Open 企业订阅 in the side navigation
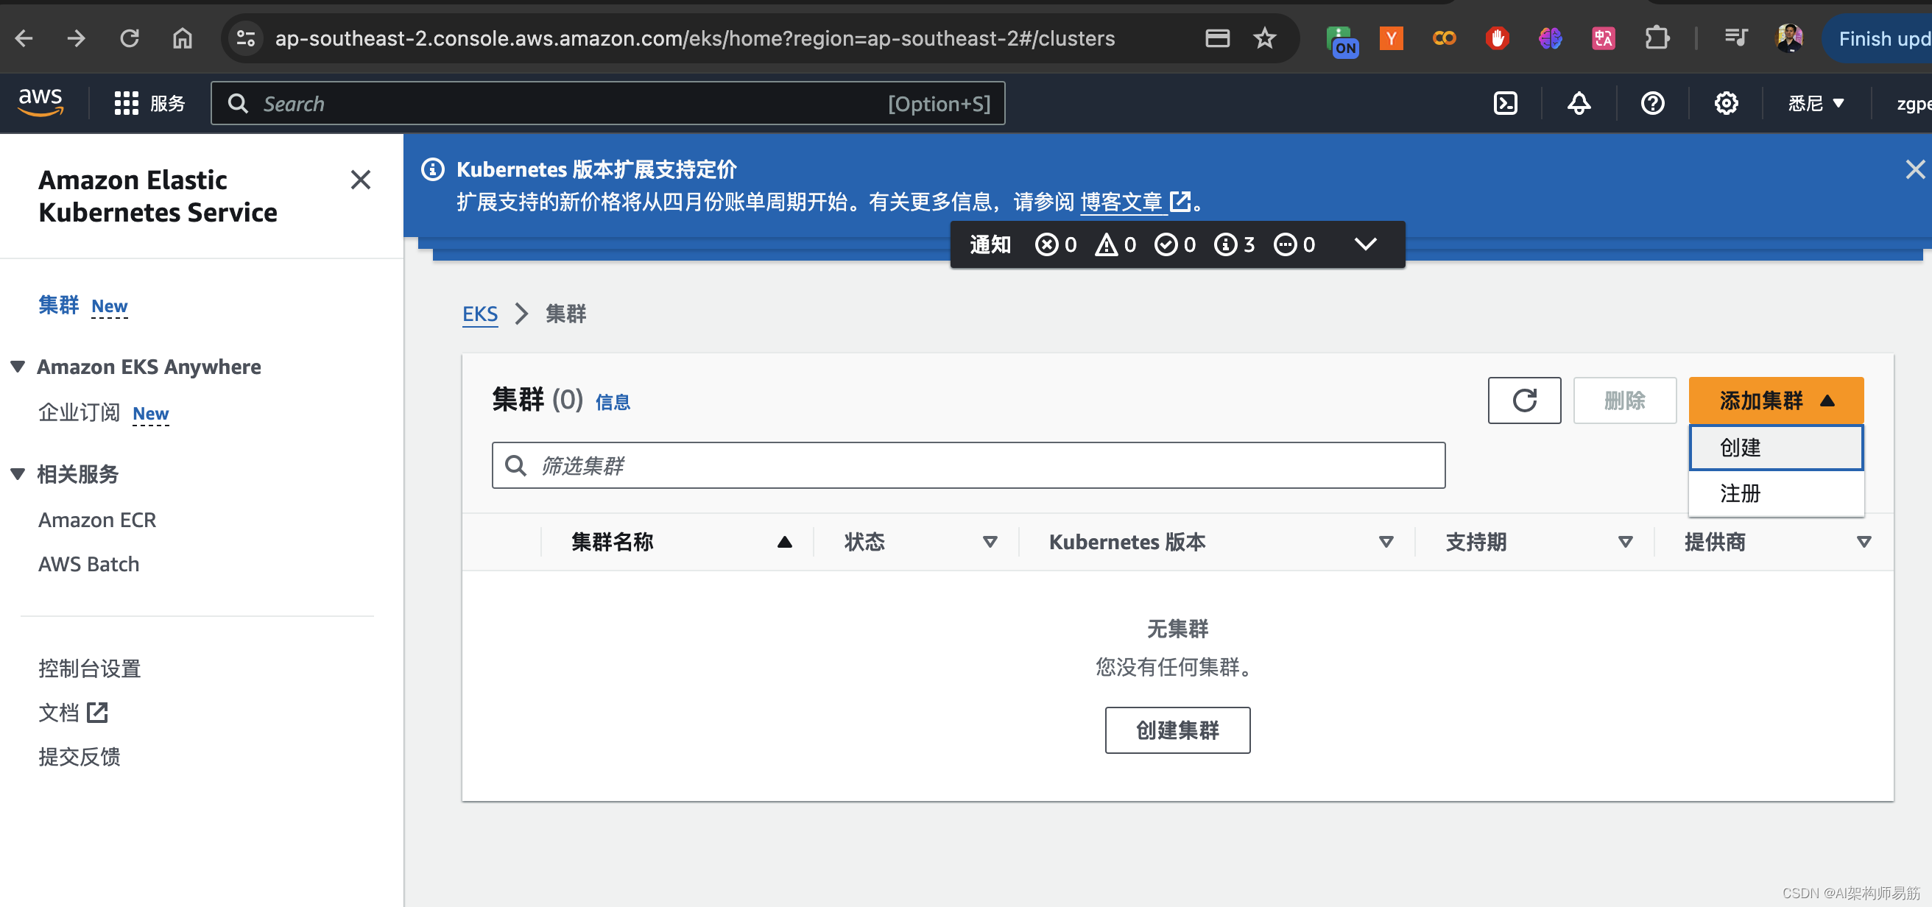This screenshot has width=1932, height=907. point(79,412)
